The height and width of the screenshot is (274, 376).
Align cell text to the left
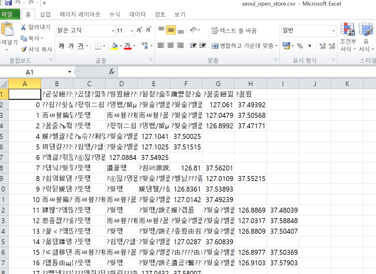(x=161, y=46)
